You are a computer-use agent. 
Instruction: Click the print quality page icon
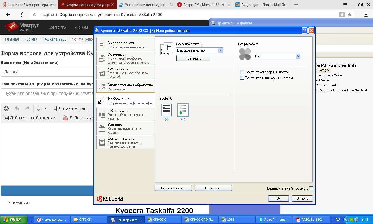coord(166,49)
